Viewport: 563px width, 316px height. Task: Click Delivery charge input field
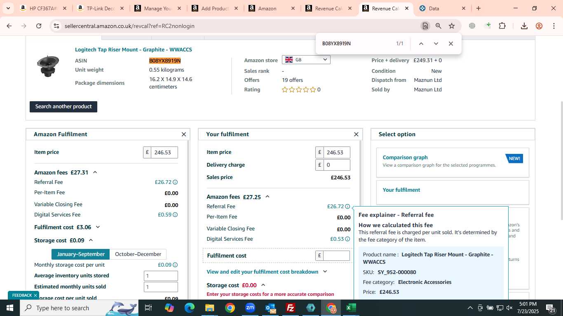click(x=337, y=165)
